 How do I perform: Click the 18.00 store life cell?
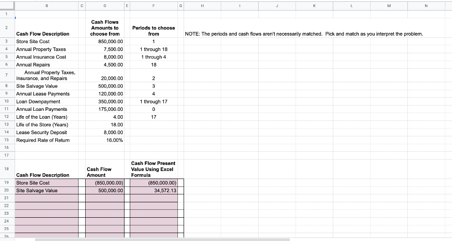click(105, 124)
